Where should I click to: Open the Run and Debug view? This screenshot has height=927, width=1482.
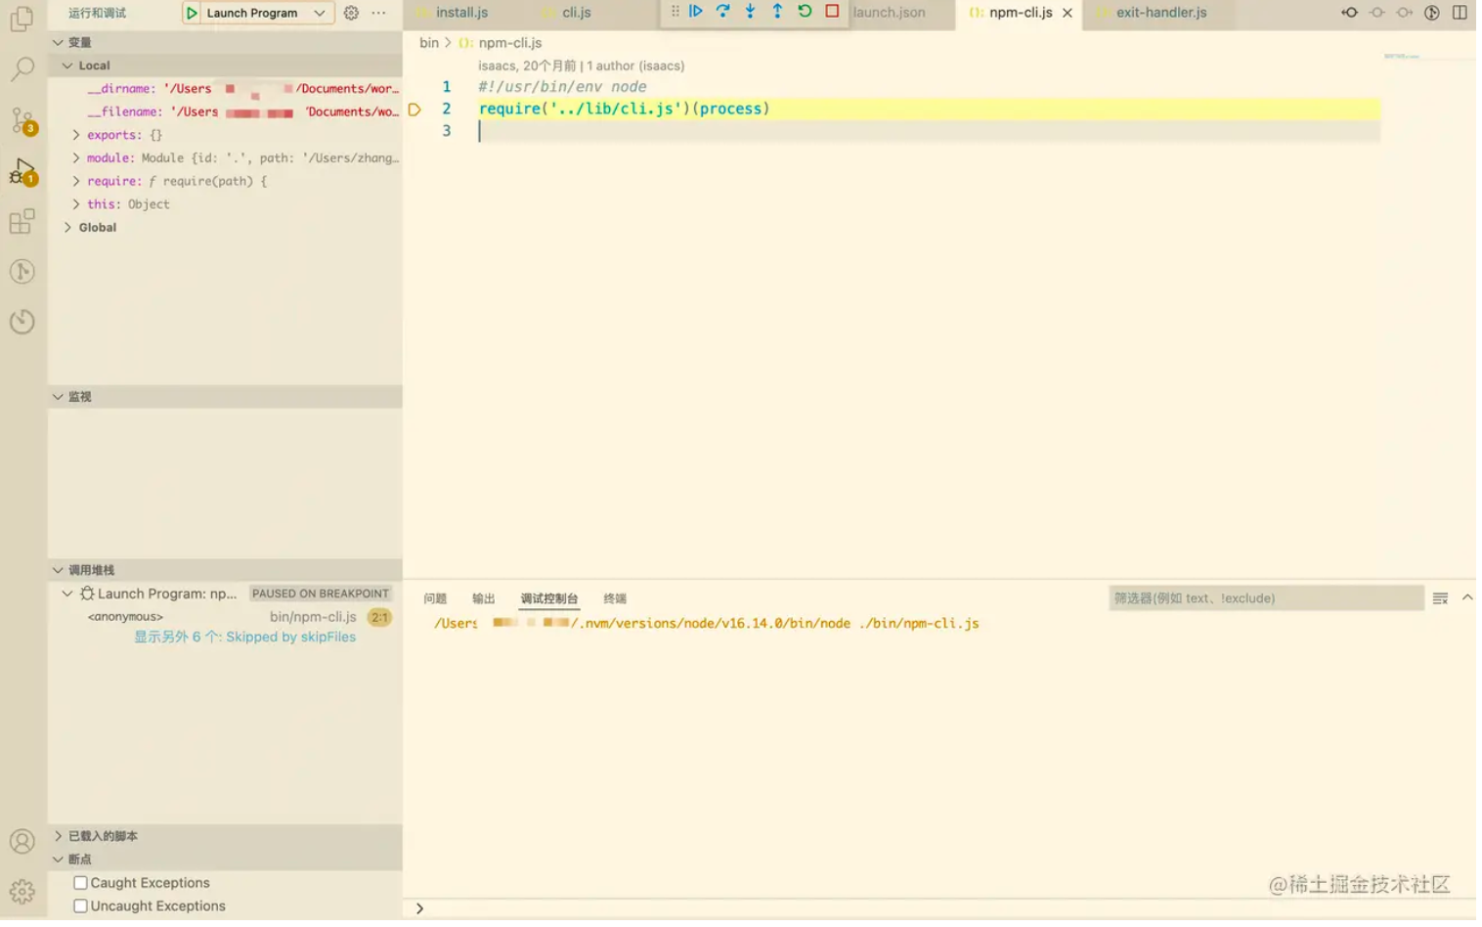pyautogui.click(x=22, y=171)
